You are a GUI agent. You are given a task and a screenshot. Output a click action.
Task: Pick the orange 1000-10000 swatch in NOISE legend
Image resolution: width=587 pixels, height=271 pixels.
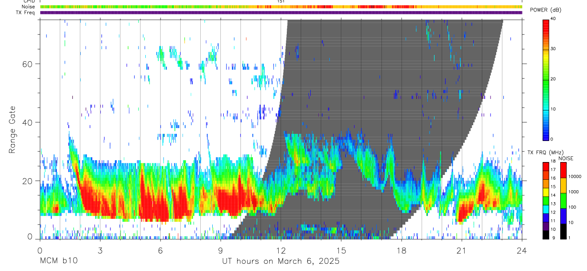point(563,185)
